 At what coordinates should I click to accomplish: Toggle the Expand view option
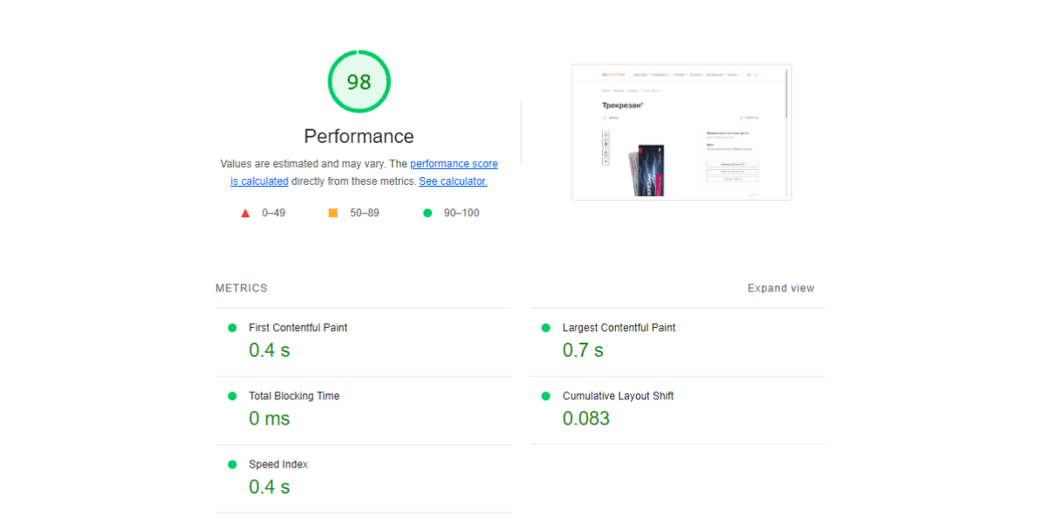click(x=781, y=288)
